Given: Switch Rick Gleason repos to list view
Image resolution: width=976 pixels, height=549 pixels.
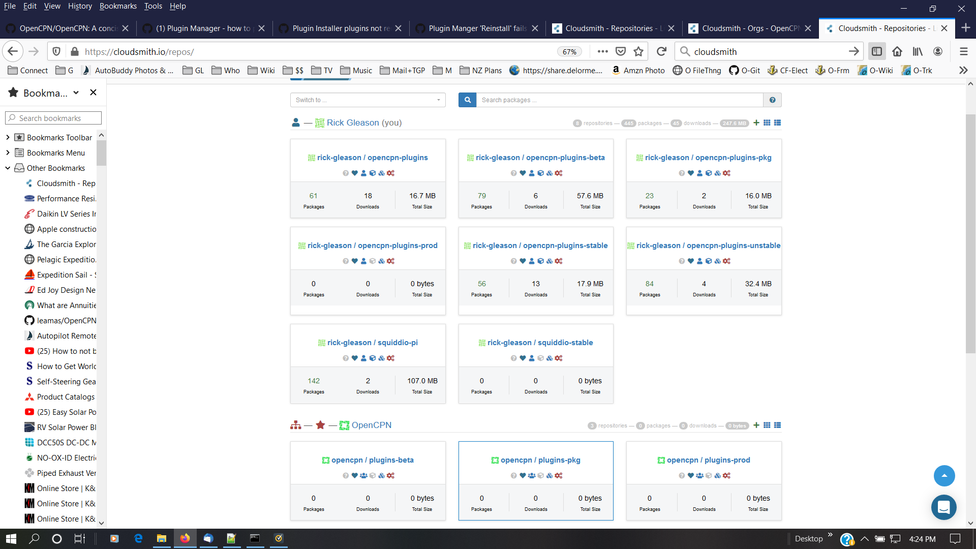Looking at the screenshot, I should coord(777,123).
